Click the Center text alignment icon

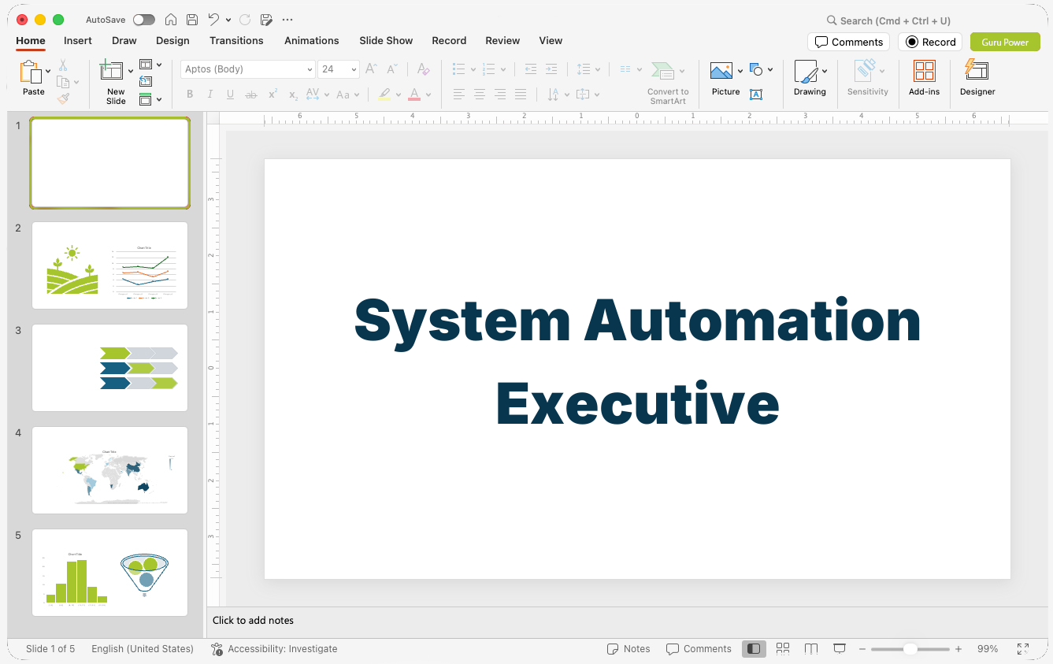click(480, 95)
